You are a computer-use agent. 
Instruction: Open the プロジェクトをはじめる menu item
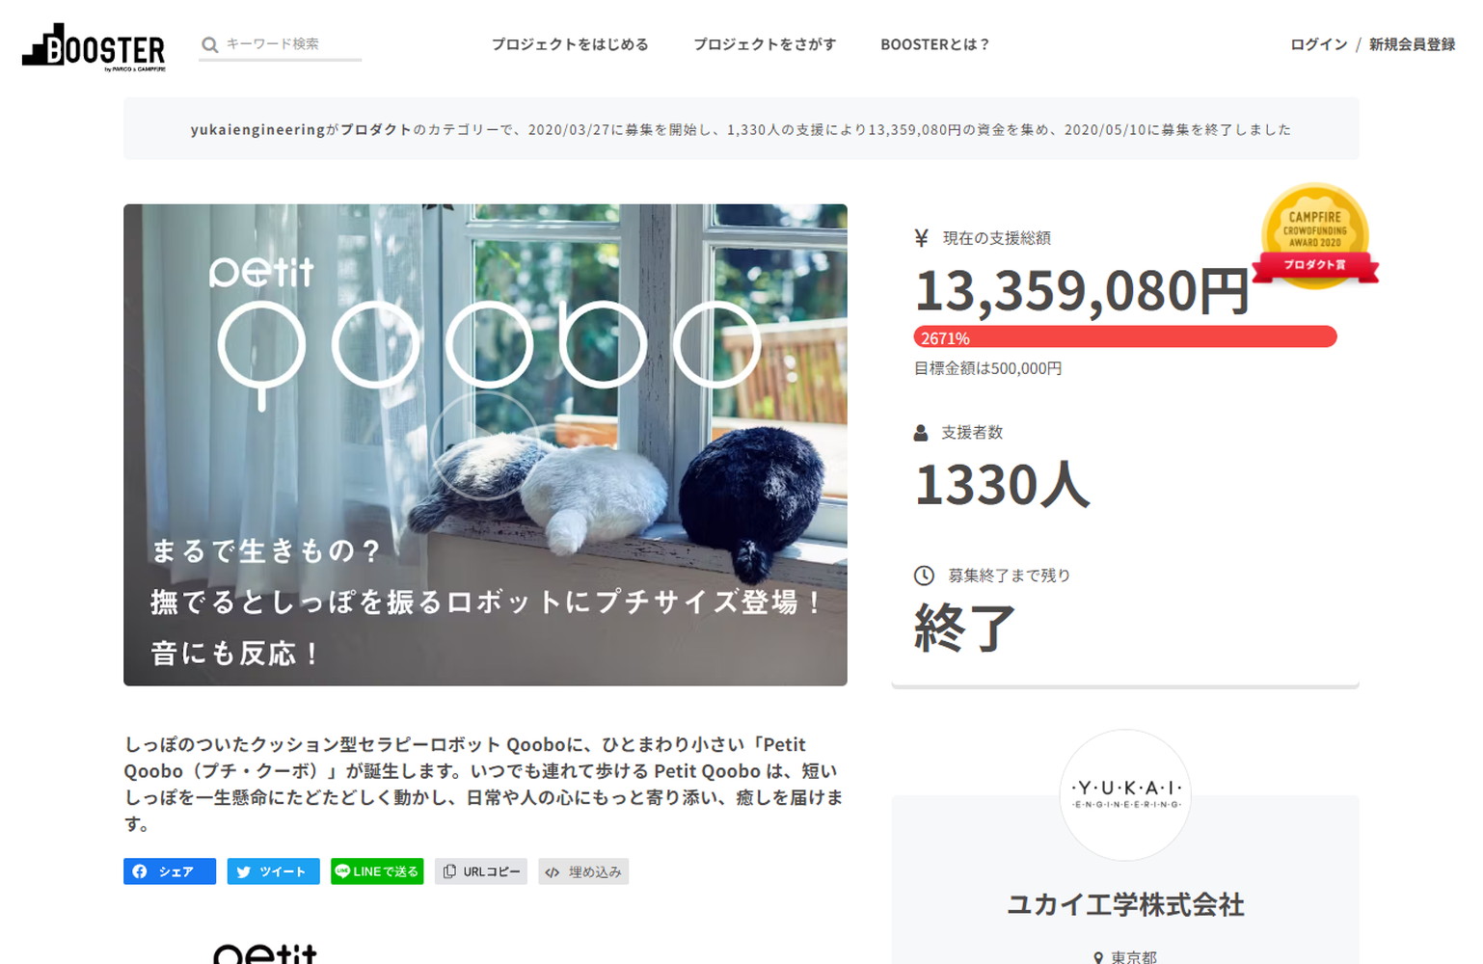pyautogui.click(x=570, y=44)
